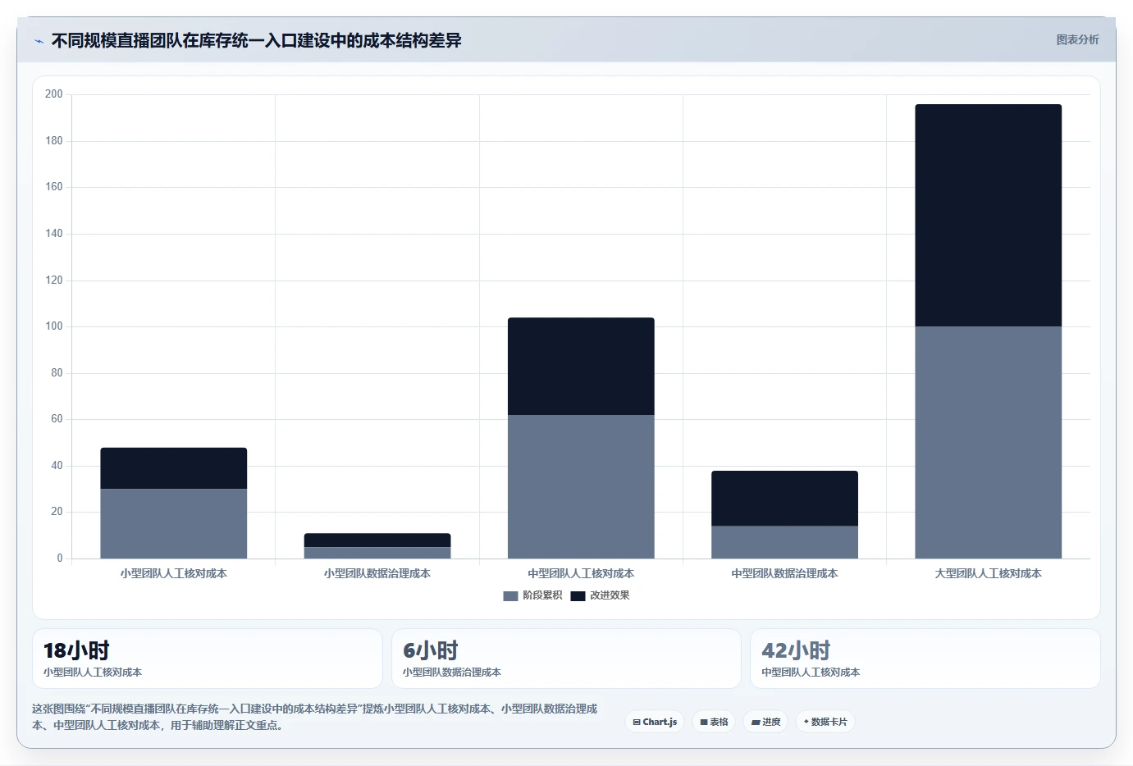
Task: Select the Chart.js tag
Action: [x=655, y=722]
